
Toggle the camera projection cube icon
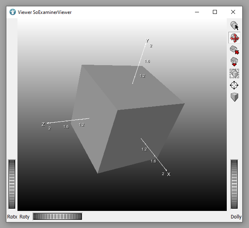tap(234, 97)
